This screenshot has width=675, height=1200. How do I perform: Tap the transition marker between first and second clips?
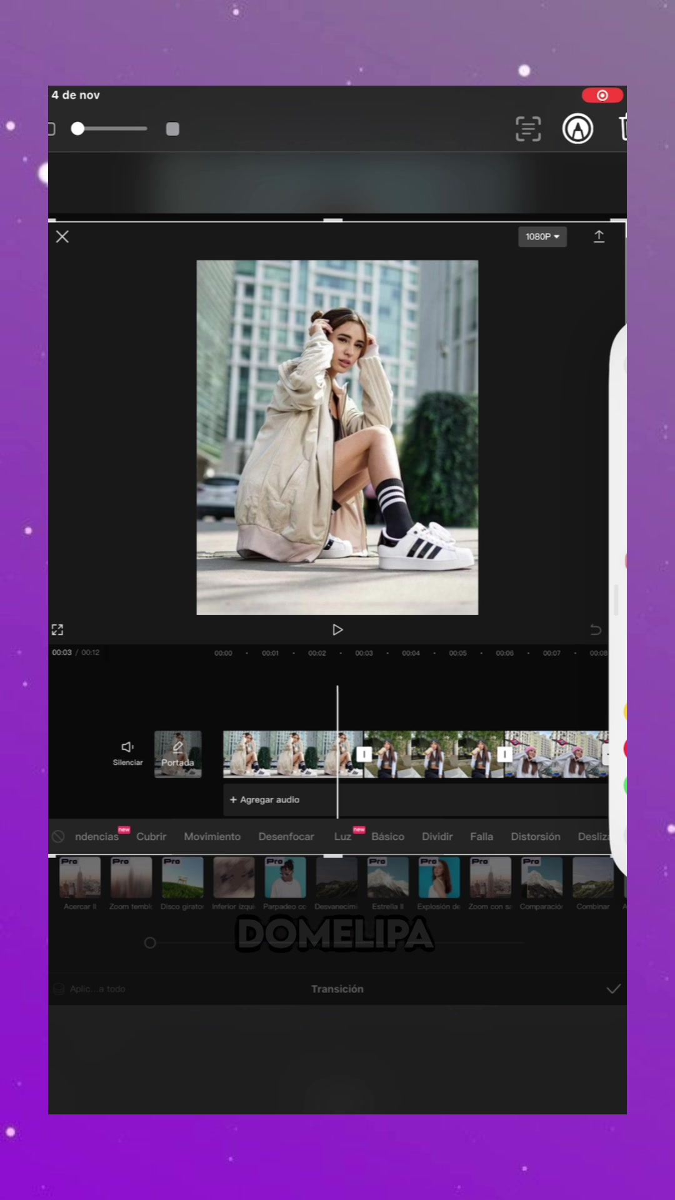point(364,754)
